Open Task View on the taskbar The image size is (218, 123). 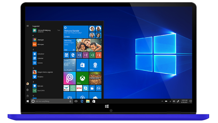[x=76, y=101]
